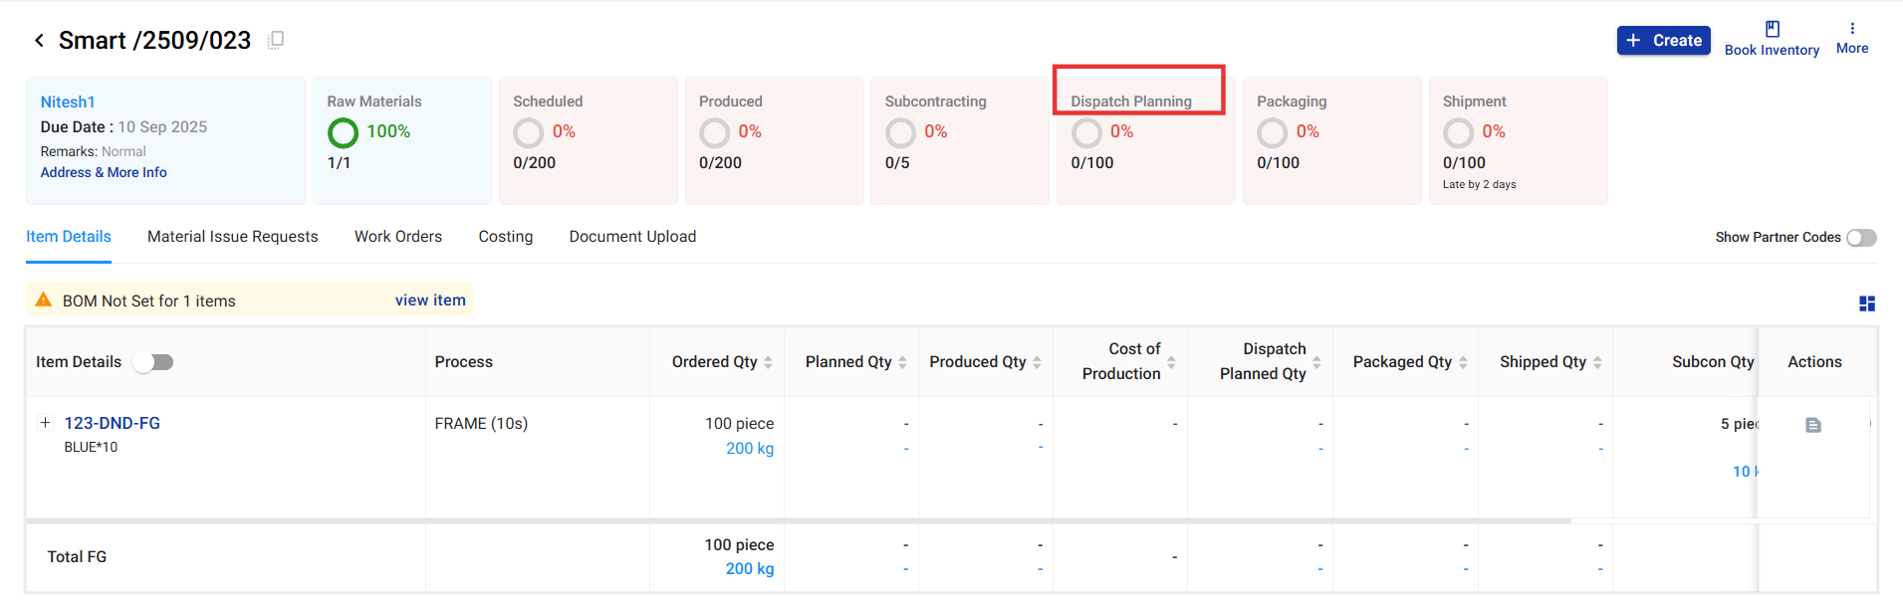Sort by Planned Qty column
Image resolution: width=1903 pixels, height=600 pixels.
[902, 362]
